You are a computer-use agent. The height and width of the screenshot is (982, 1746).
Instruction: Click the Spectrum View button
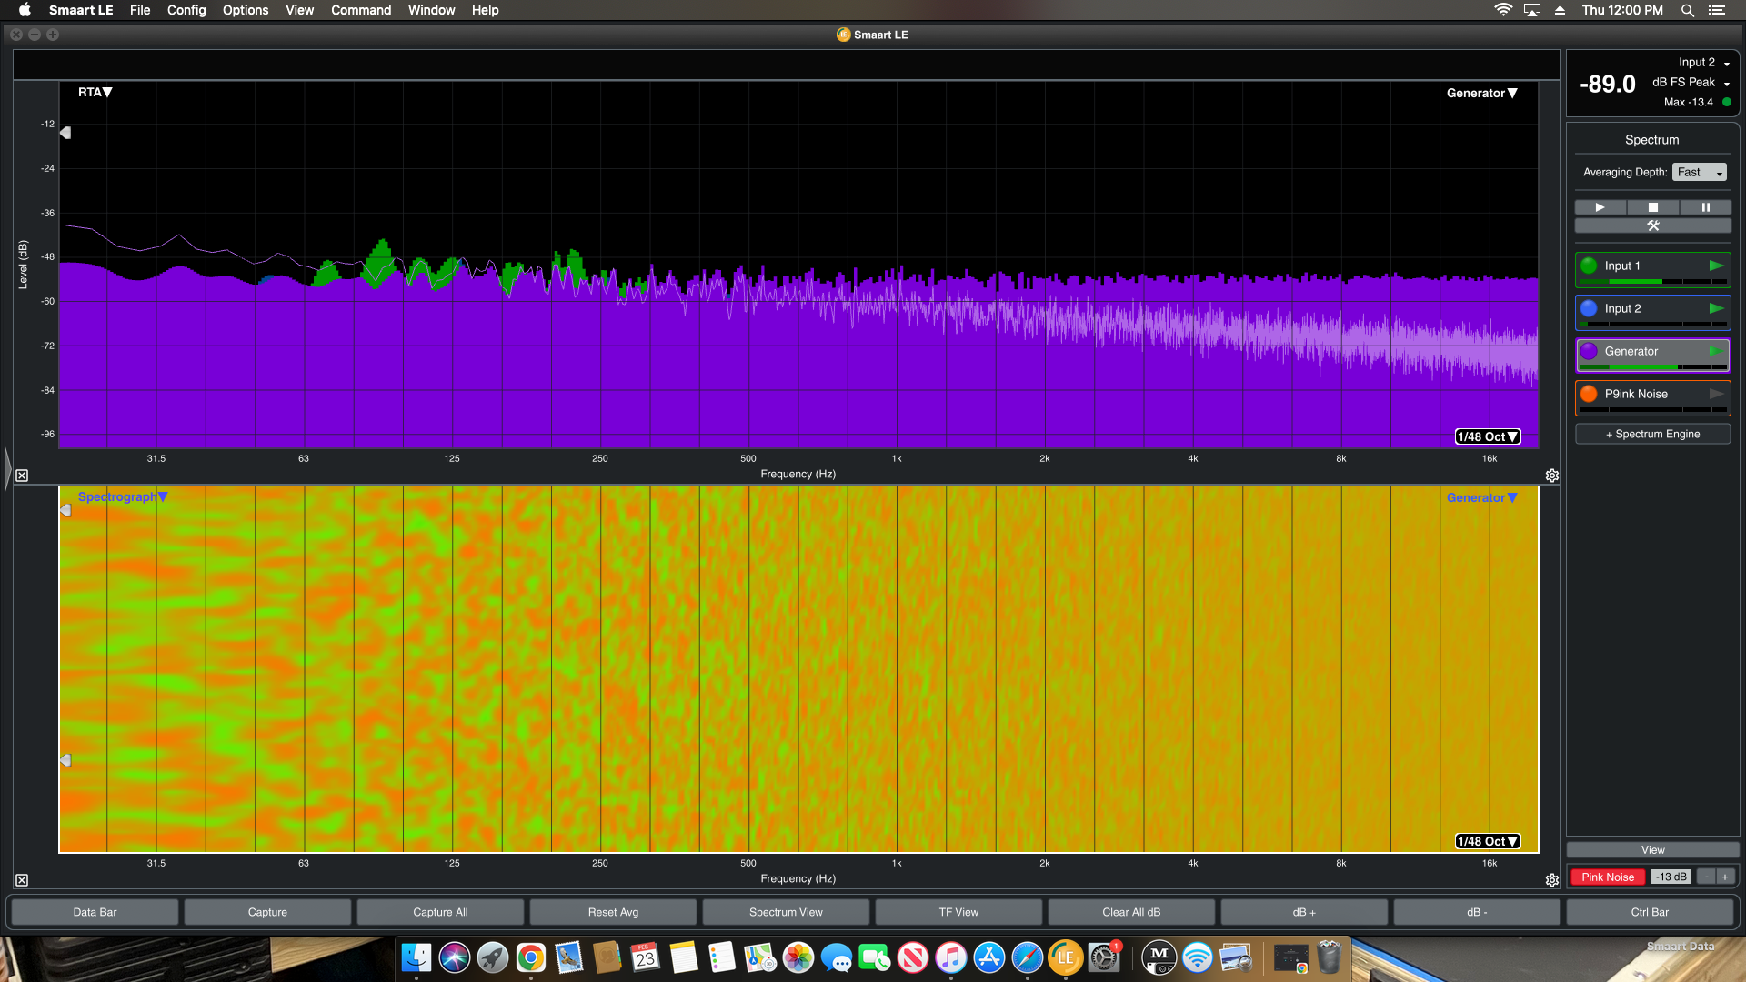pyautogui.click(x=786, y=912)
